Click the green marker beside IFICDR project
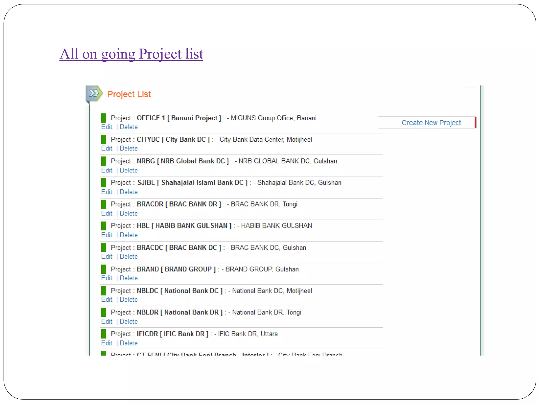 pos(104,334)
